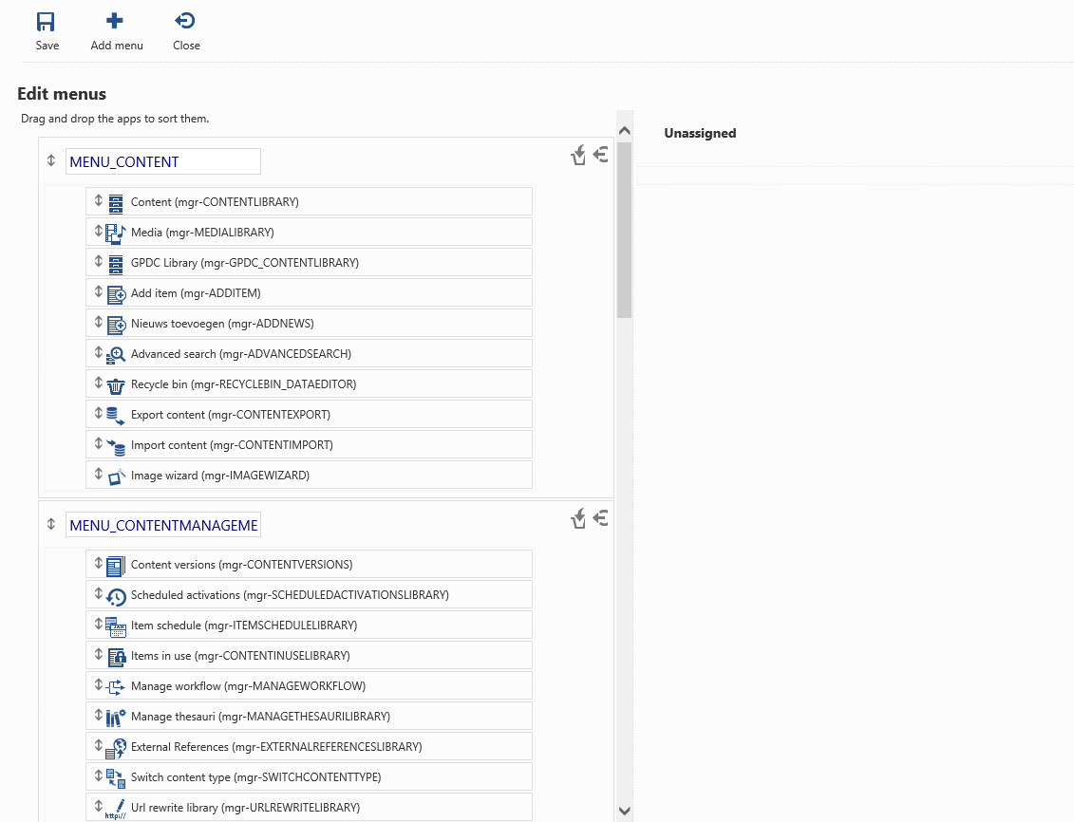Click the drag handle of Manage workflow row
Viewport: 1074px width, 822px height.
tap(99, 683)
